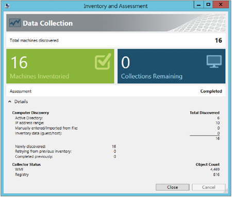
Task: Click the Details expander label
Action: coord(21,102)
